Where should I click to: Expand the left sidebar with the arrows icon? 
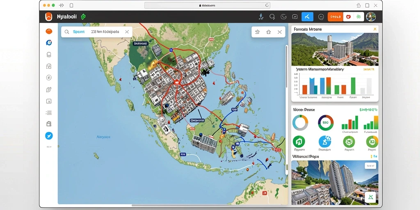pyautogui.click(x=49, y=147)
